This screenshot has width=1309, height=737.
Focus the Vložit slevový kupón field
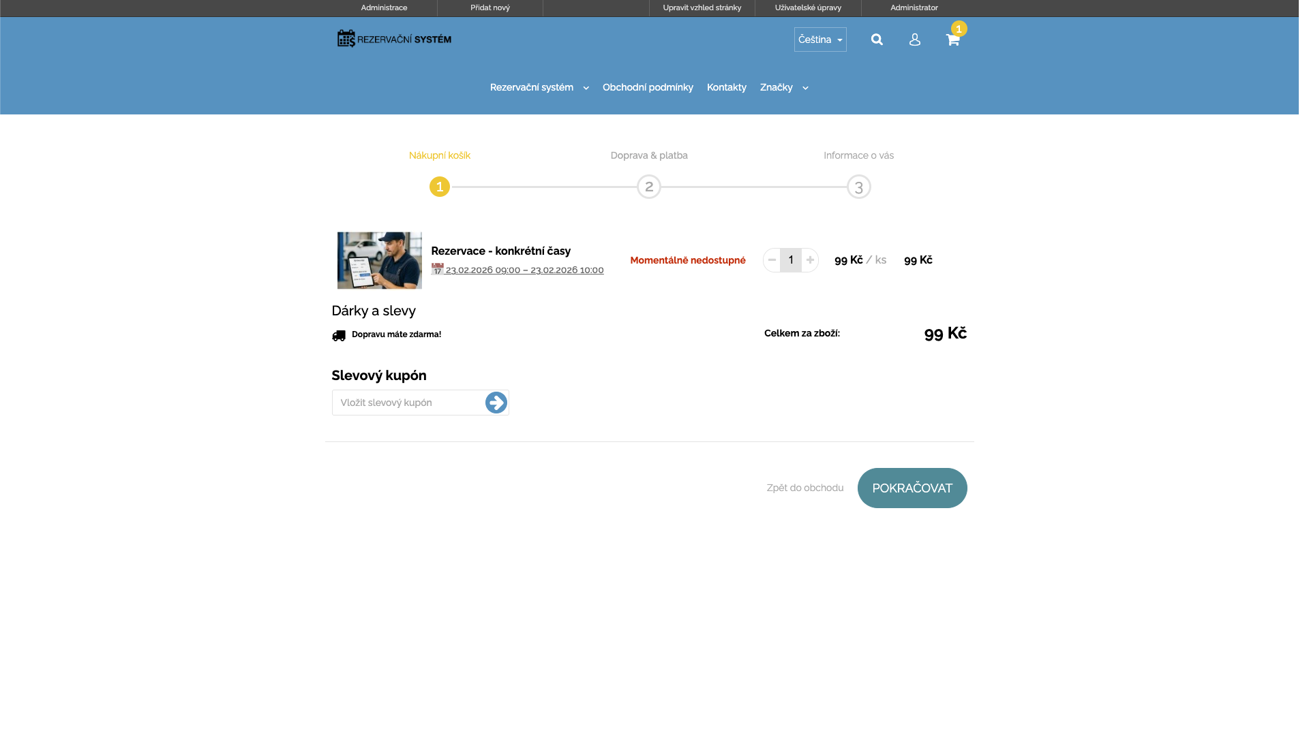click(x=408, y=403)
